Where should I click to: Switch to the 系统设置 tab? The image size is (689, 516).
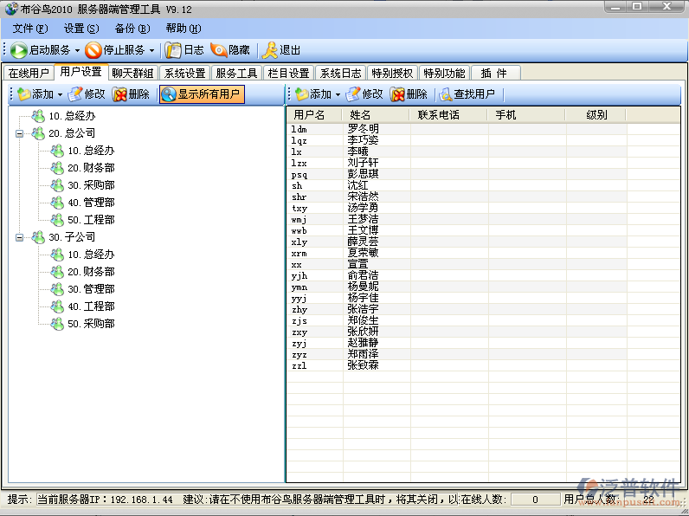pyautogui.click(x=184, y=73)
